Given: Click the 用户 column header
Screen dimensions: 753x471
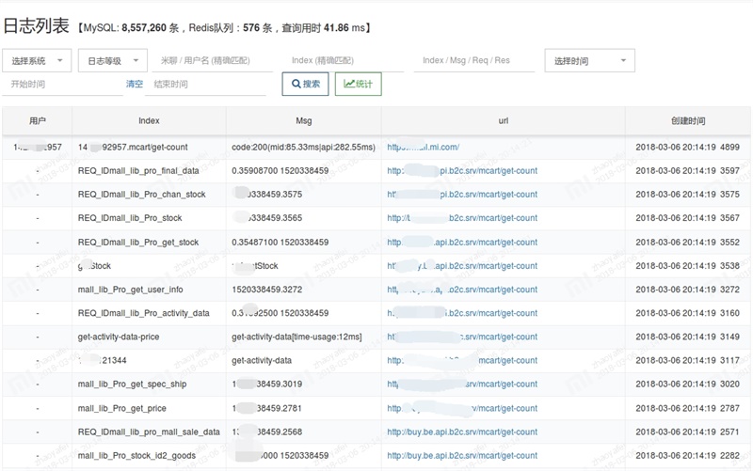Looking at the screenshot, I should [37, 121].
